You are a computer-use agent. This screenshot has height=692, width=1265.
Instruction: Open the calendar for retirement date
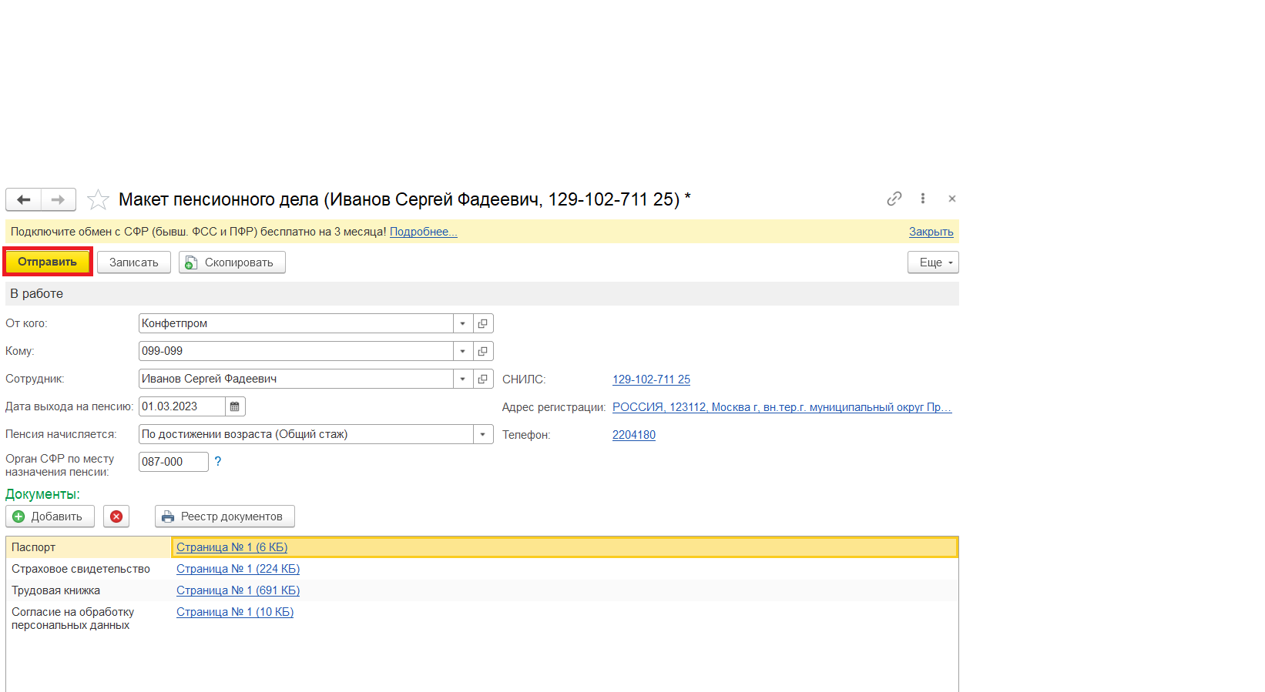235,406
